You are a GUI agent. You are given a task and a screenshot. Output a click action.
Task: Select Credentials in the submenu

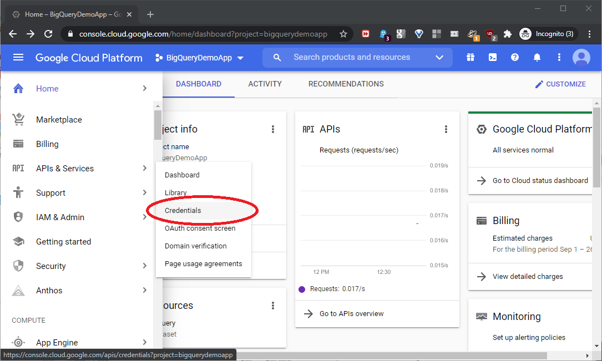point(204,210)
